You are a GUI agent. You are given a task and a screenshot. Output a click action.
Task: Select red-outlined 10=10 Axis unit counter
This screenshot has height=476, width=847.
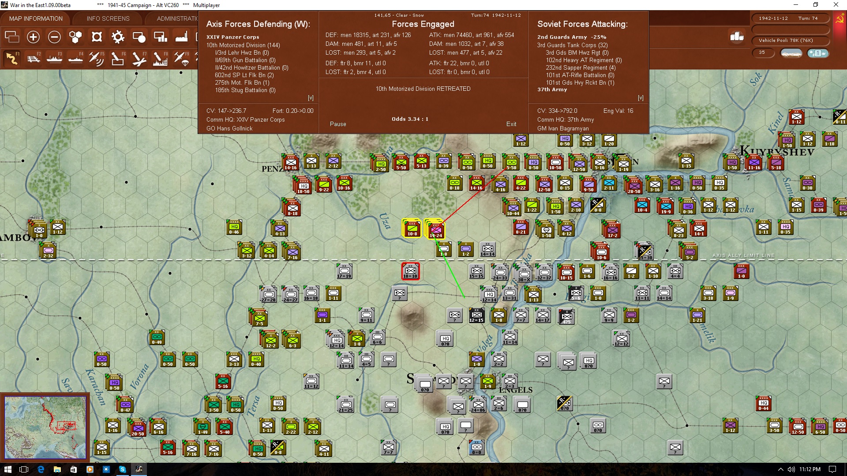[x=410, y=271]
